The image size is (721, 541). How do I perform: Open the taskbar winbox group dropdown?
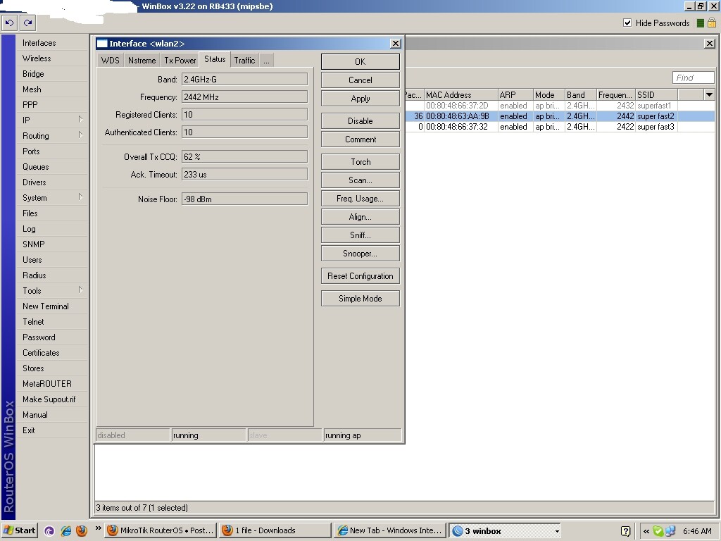(557, 531)
